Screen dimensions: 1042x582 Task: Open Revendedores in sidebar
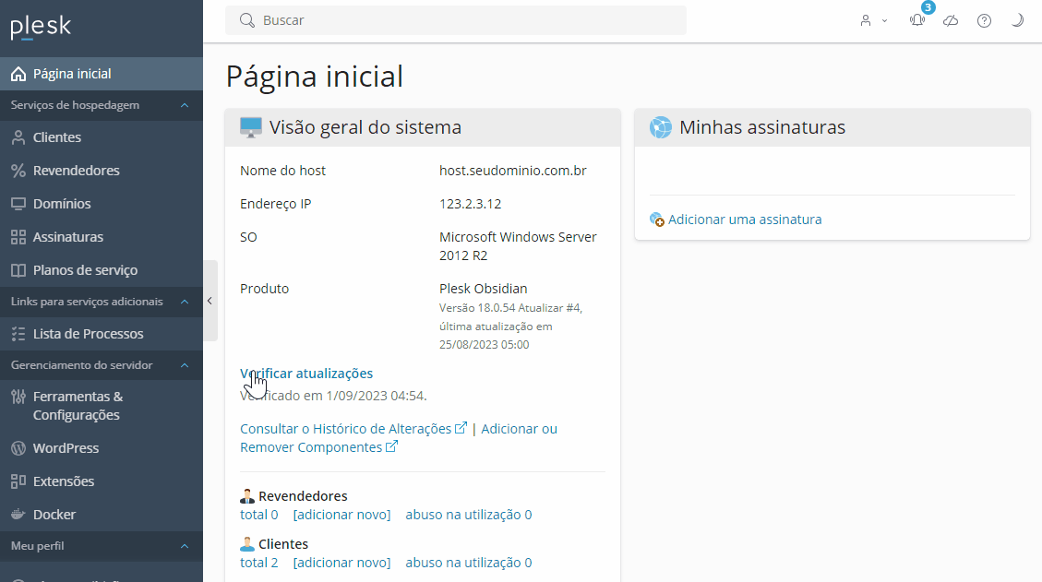pyautogui.click(x=101, y=171)
